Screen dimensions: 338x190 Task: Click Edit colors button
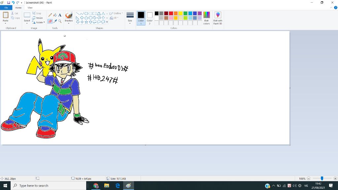tap(207, 18)
